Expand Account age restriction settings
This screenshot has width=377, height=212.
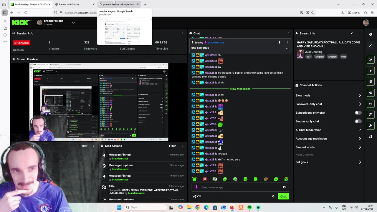point(360,139)
